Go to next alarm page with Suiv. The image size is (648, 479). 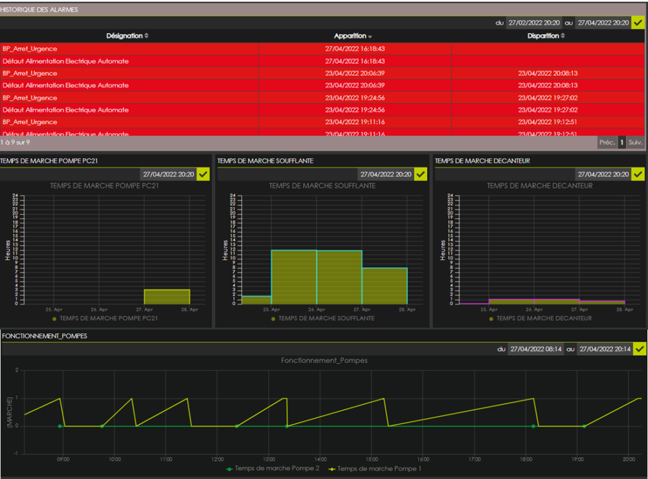point(635,143)
